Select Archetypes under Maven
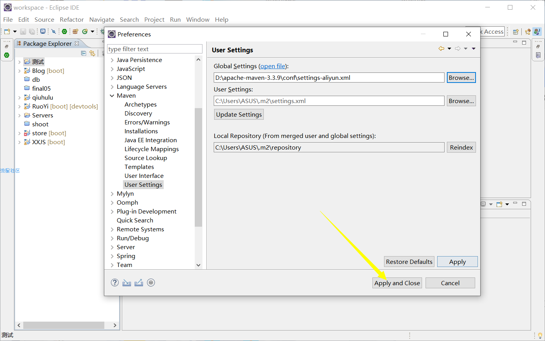The image size is (545, 341). coord(140,105)
